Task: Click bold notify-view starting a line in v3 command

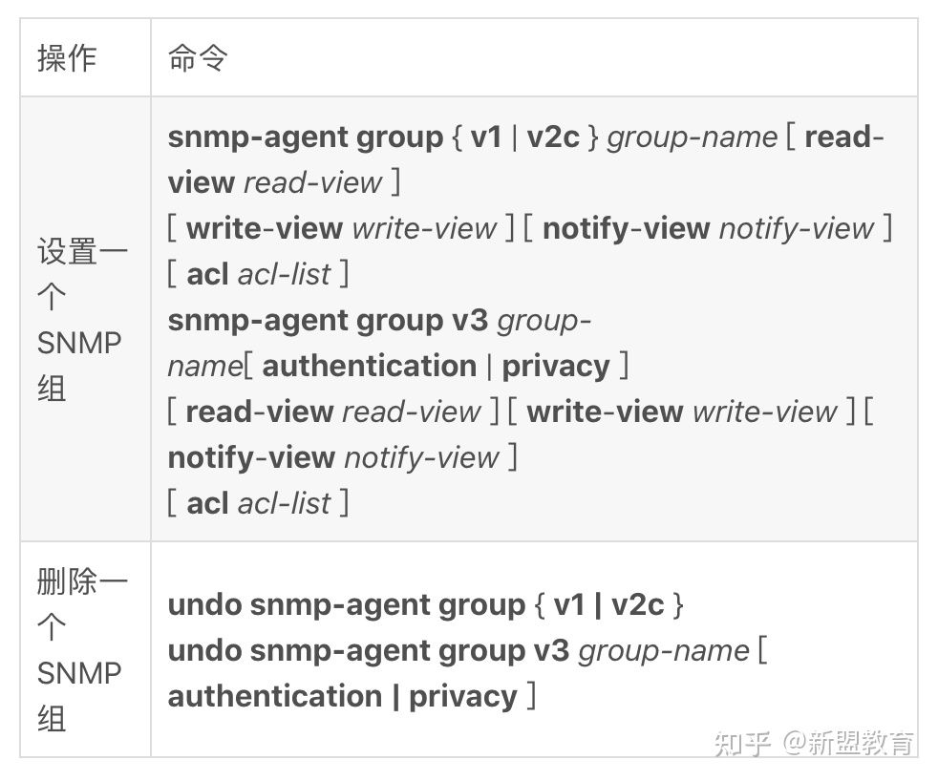Action: [251, 457]
